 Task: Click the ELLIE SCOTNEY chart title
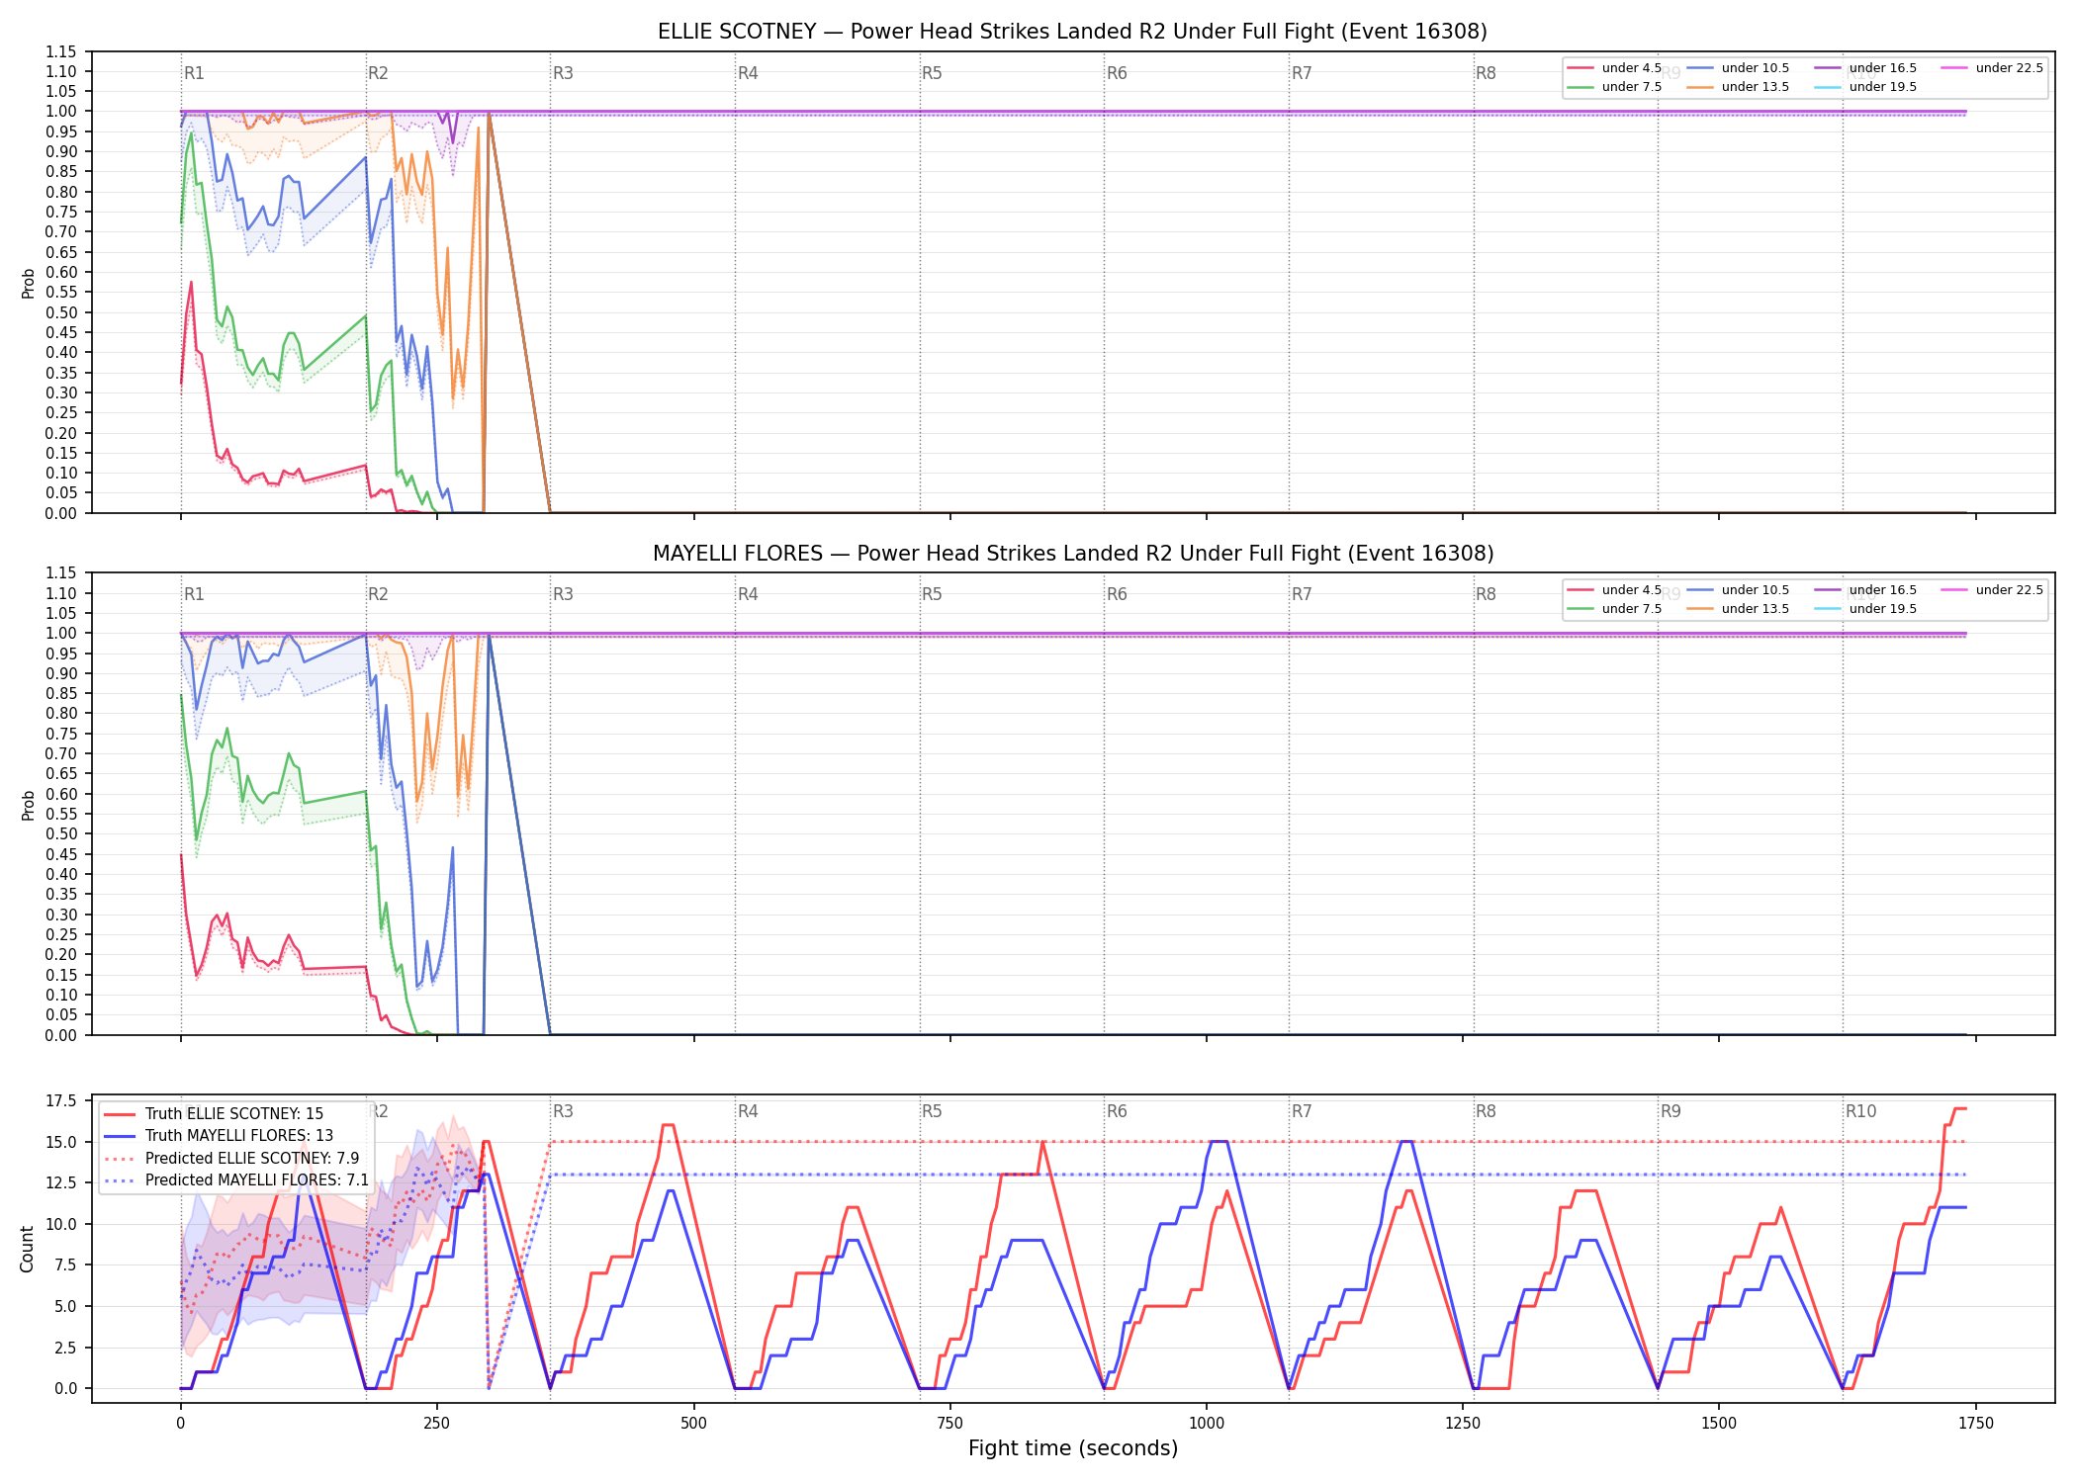point(1072,32)
